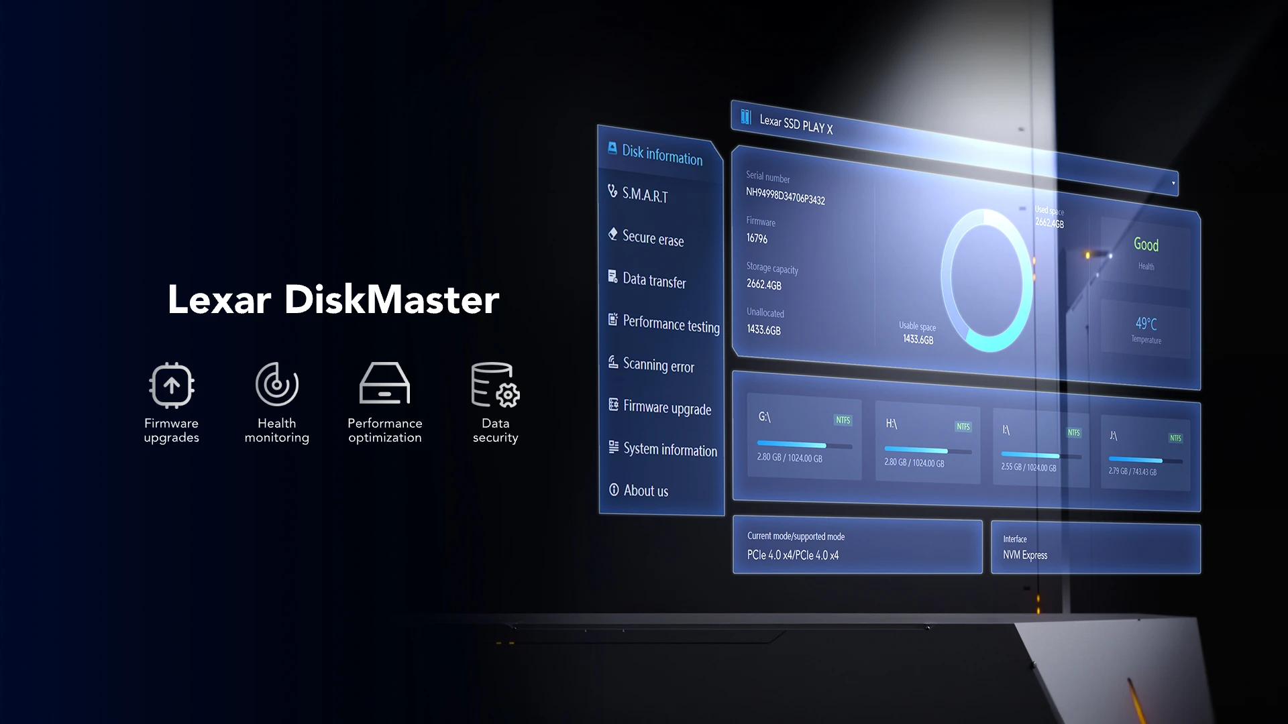Click the PCIe 4.0 x4/PCIe 4.0 x4 text
The width and height of the screenshot is (1288, 724).
[793, 555]
